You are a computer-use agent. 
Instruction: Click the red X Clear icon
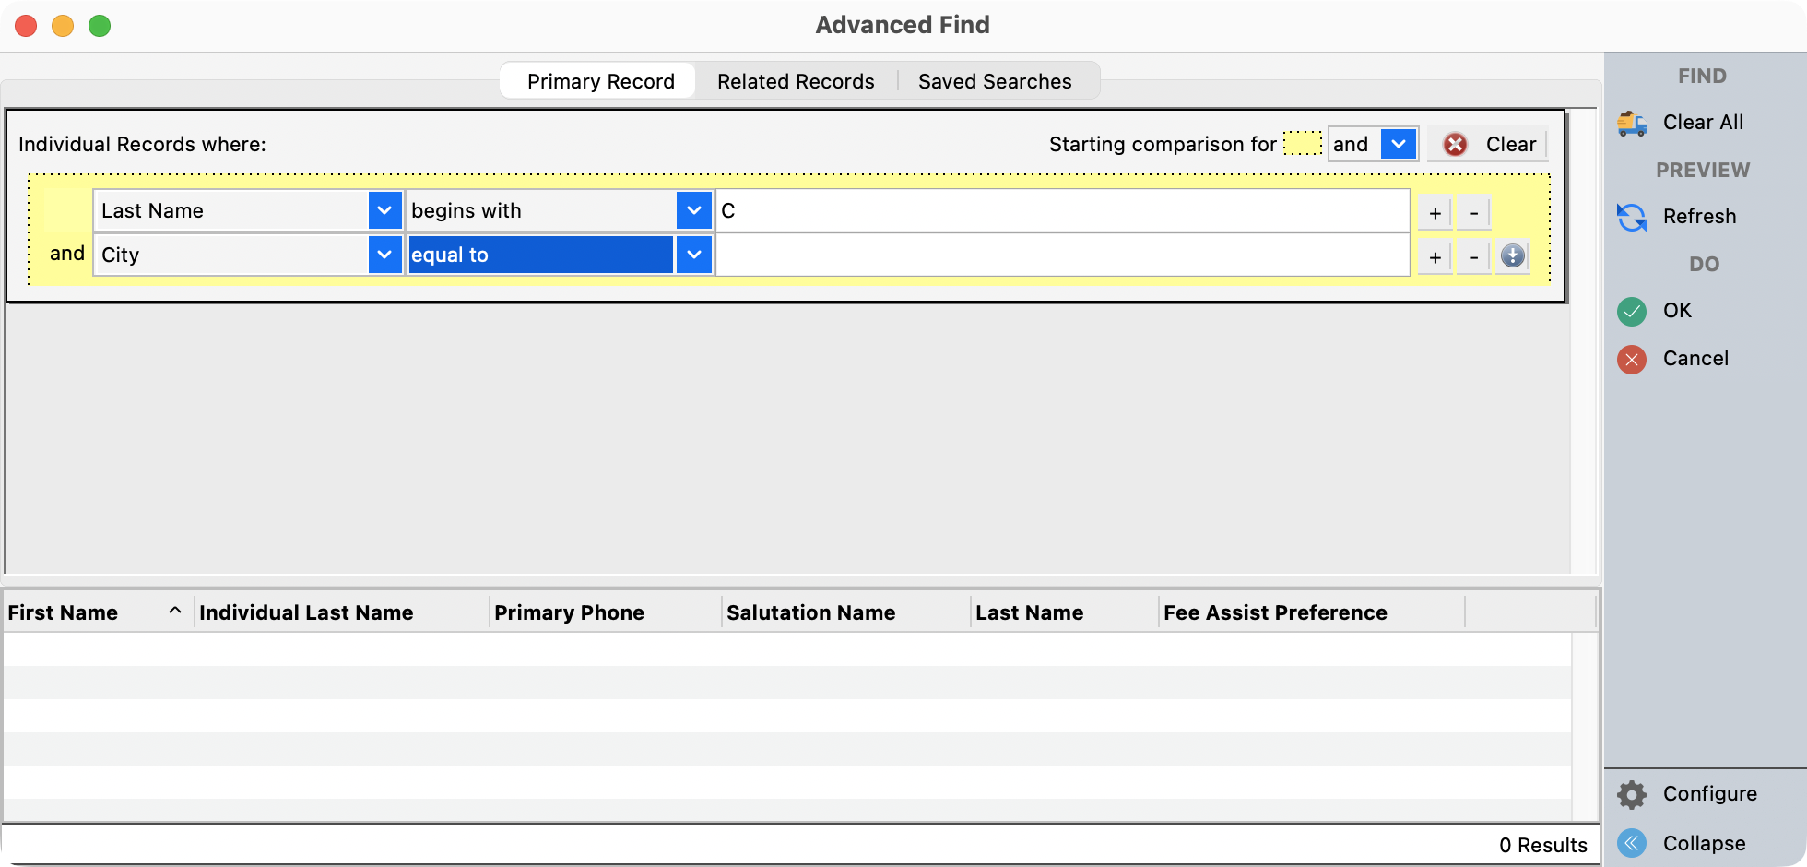coord(1455,145)
